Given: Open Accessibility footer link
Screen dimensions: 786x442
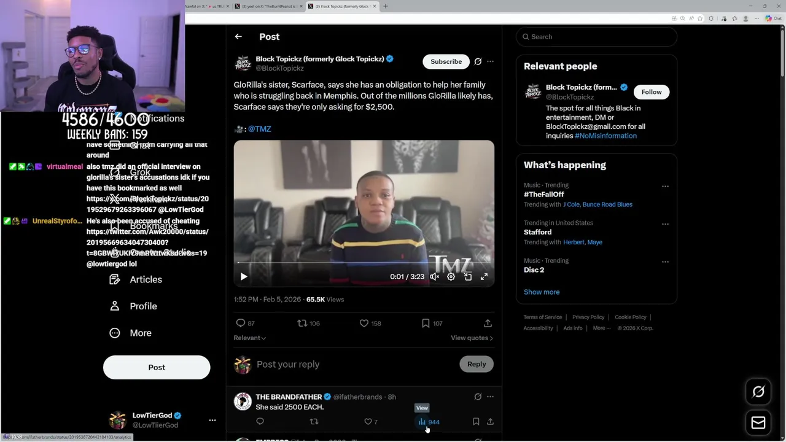Looking at the screenshot, I should (538, 328).
